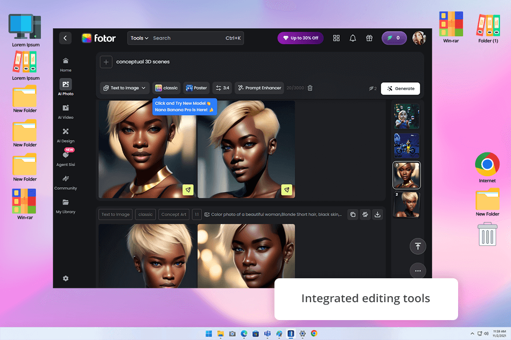
Task: Open the Folder (1) desktop icon
Action: 488,28
